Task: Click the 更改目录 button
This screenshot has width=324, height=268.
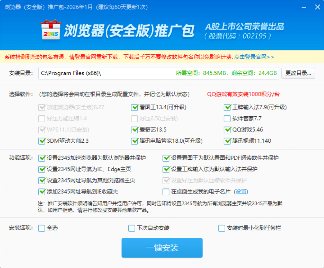Action: pyautogui.click(x=298, y=73)
